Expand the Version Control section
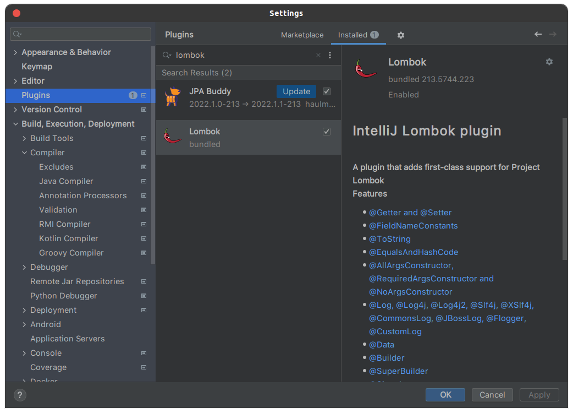Image resolution: width=573 pixels, height=413 pixels. point(15,110)
